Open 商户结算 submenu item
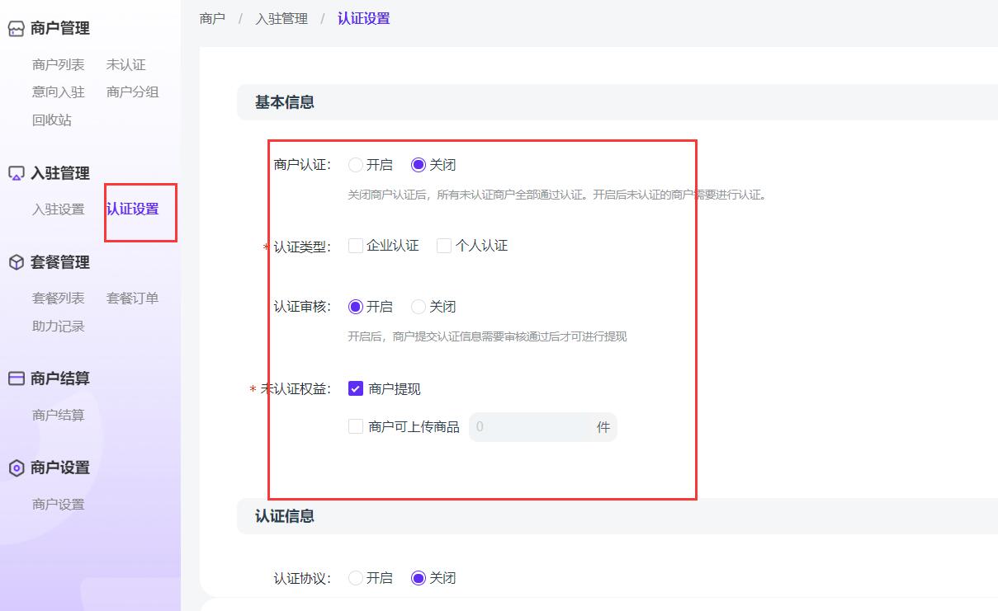Screen dimensions: 998x611 (x=59, y=416)
